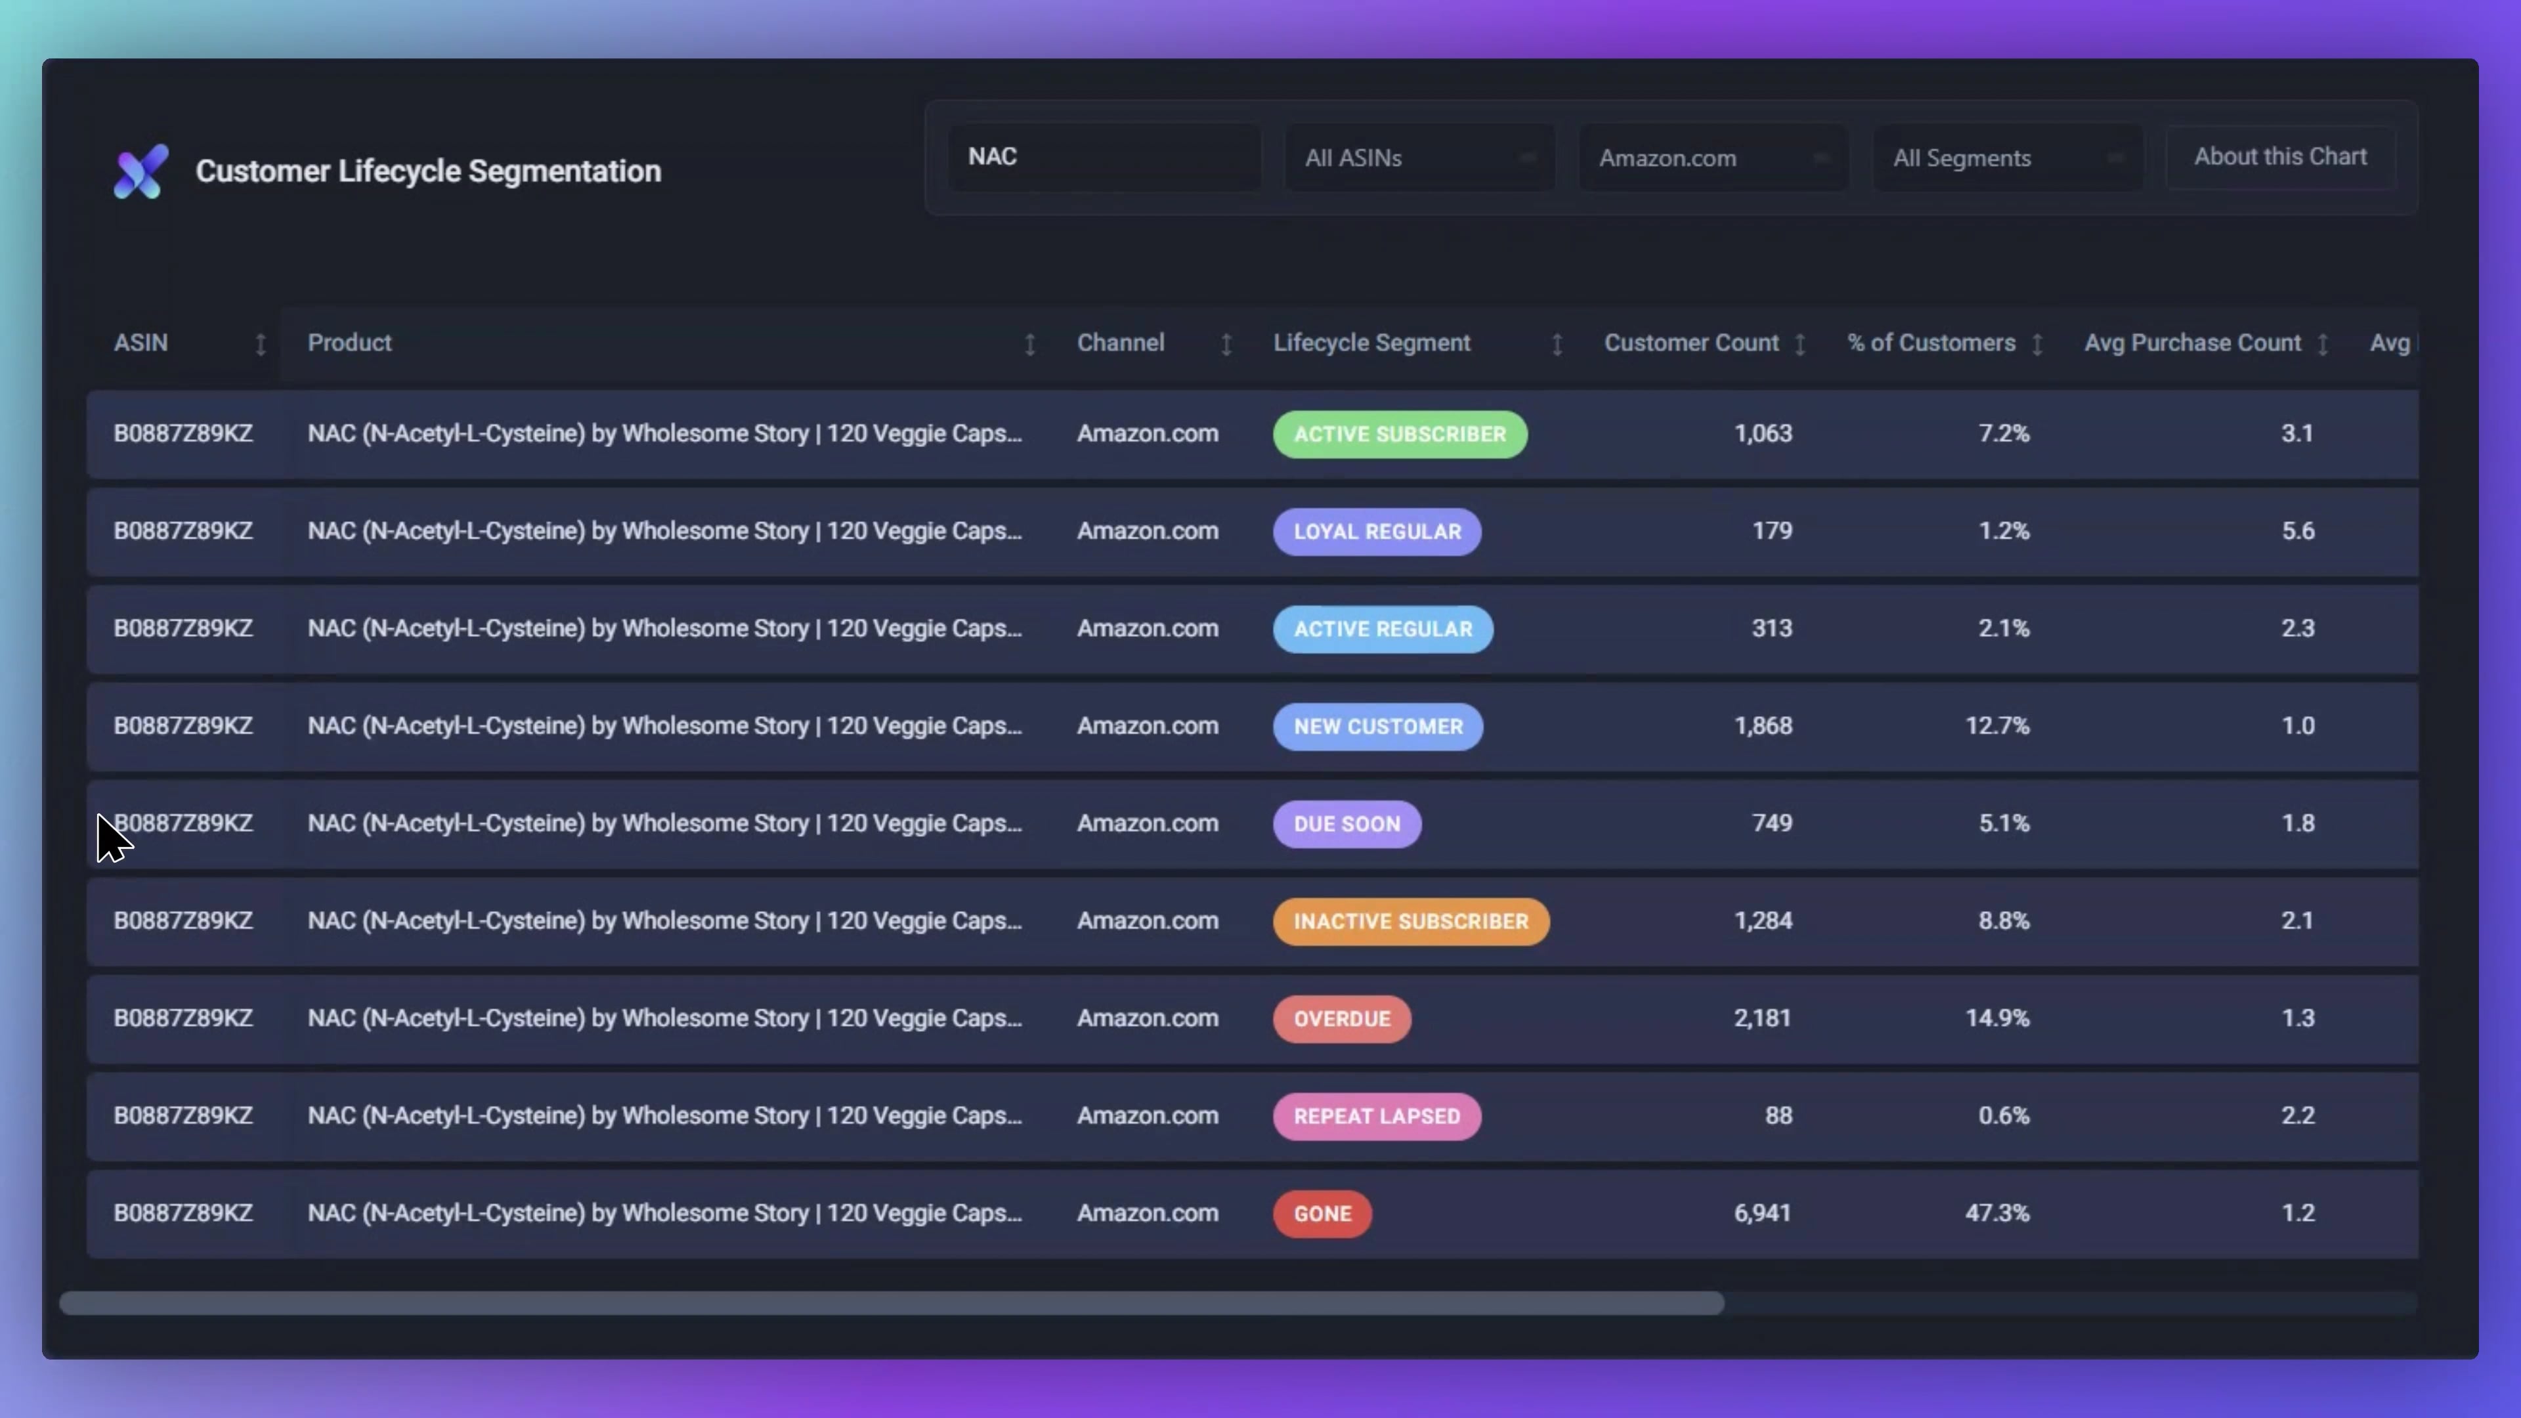Sort table by Product column arrow

(x=1029, y=343)
